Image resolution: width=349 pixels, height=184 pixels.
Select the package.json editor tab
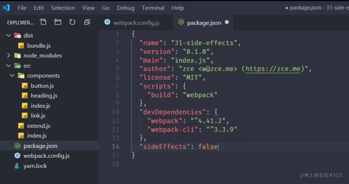pos(204,23)
